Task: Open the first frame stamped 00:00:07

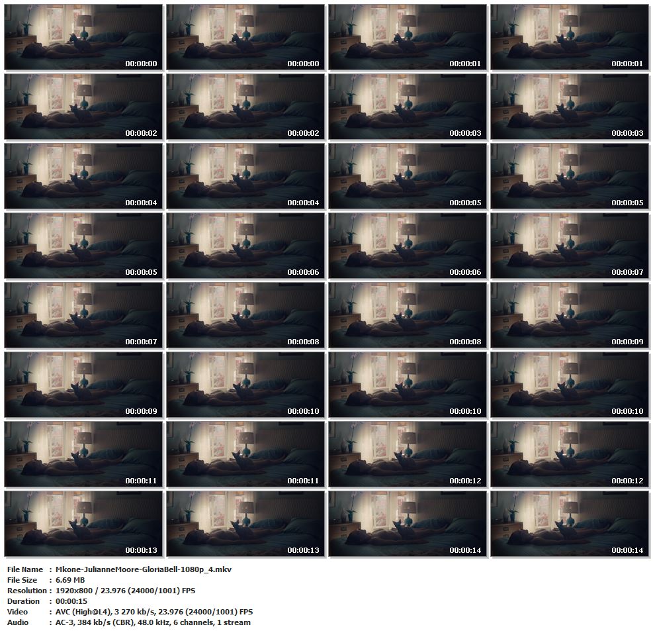Action: pos(569,246)
